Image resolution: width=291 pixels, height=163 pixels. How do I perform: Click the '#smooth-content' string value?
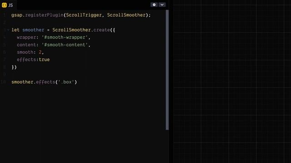click(x=65, y=45)
